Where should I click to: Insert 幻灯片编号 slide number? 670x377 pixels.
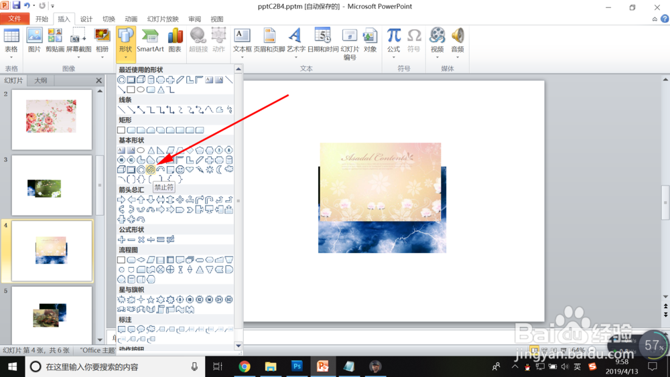click(x=350, y=44)
